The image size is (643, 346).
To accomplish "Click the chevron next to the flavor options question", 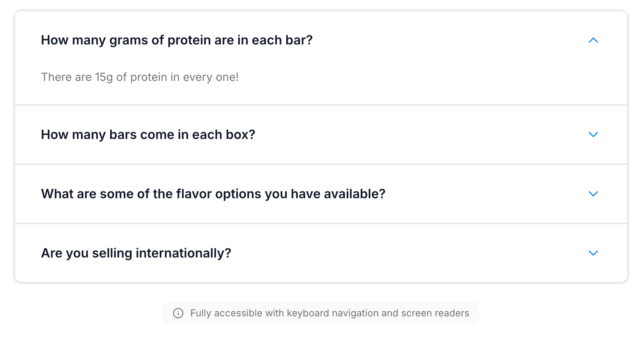I will 593,194.
